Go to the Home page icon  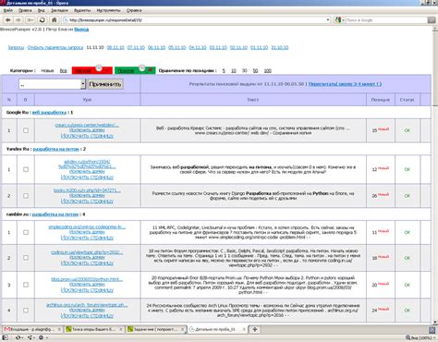(x=55, y=20)
